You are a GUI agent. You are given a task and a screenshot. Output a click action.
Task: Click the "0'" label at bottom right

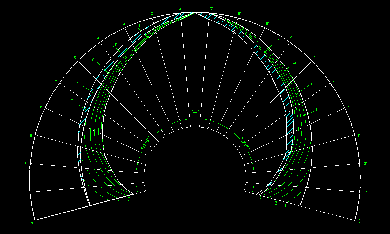[x=360, y=221]
